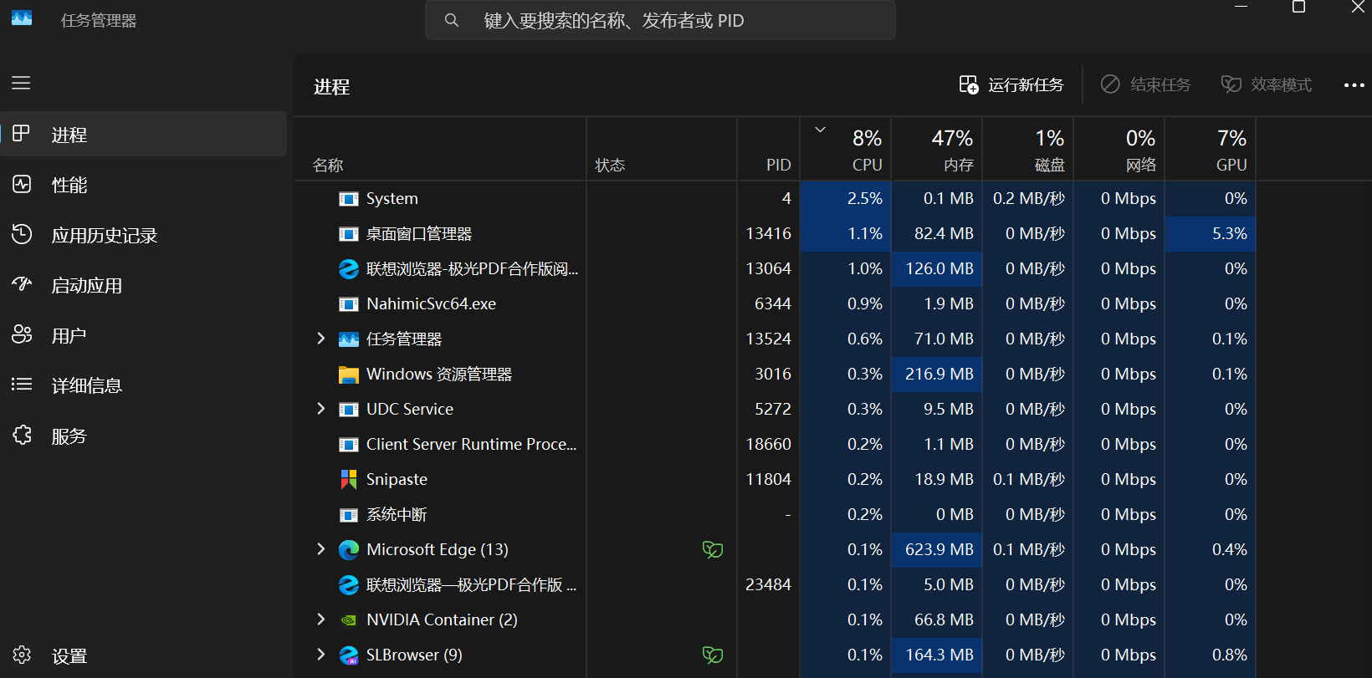Select the NahimicSvc64.exe process row

click(x=776, y=303)
